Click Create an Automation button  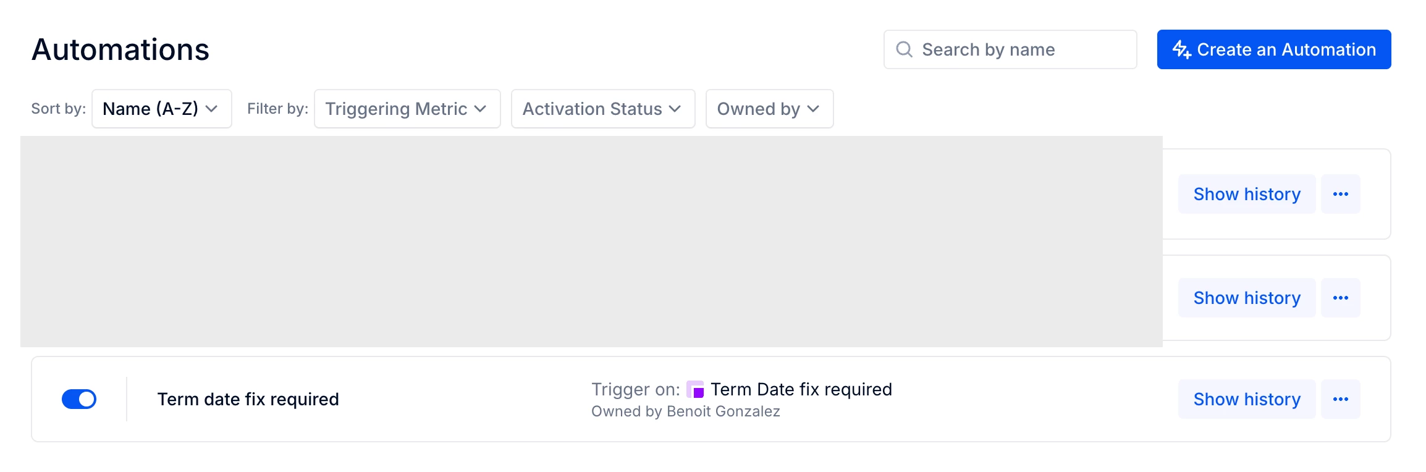1274,49
